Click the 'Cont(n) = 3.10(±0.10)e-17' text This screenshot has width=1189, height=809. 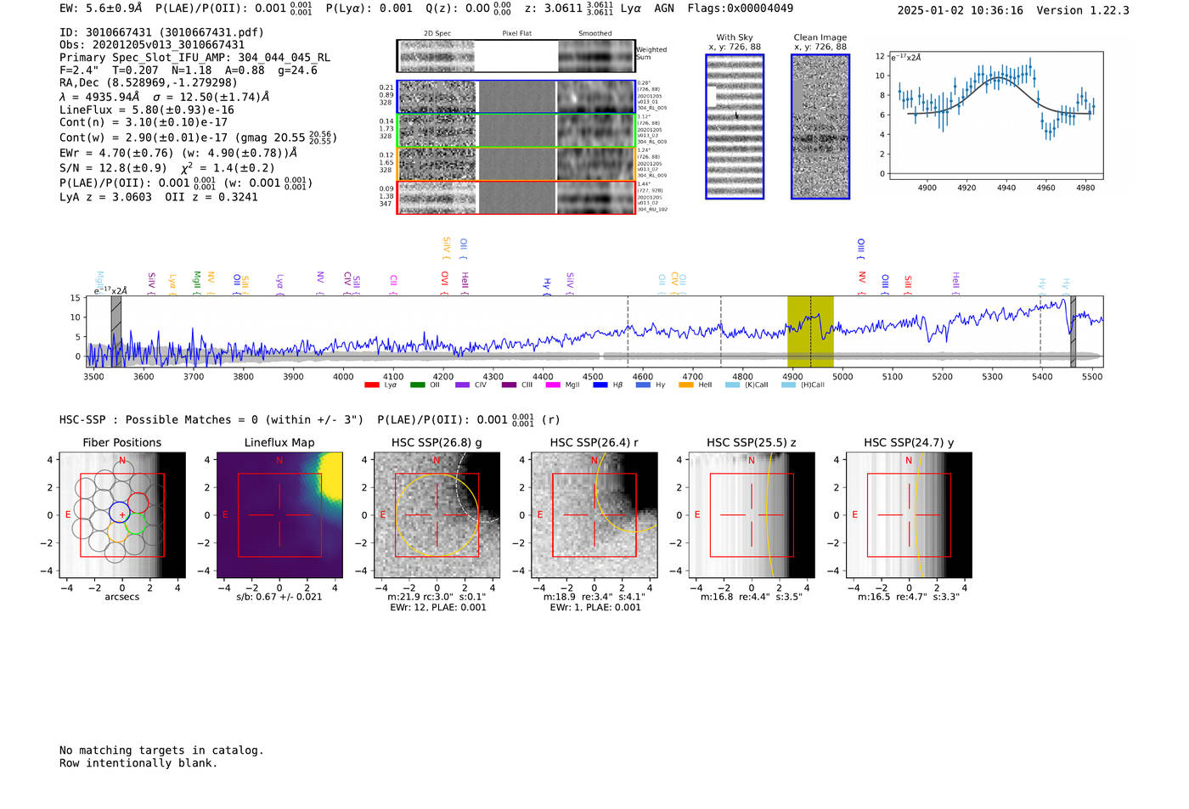pos(144,122)
